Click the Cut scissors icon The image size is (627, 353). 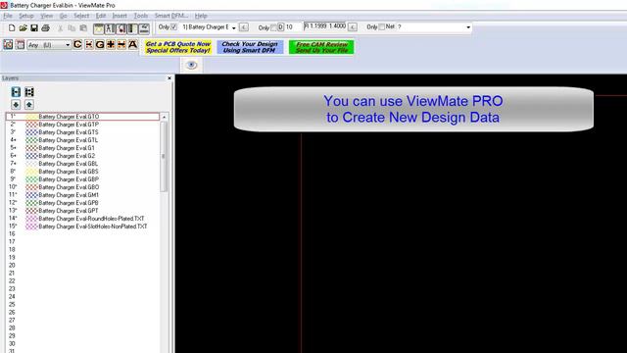tap(61, 28)
